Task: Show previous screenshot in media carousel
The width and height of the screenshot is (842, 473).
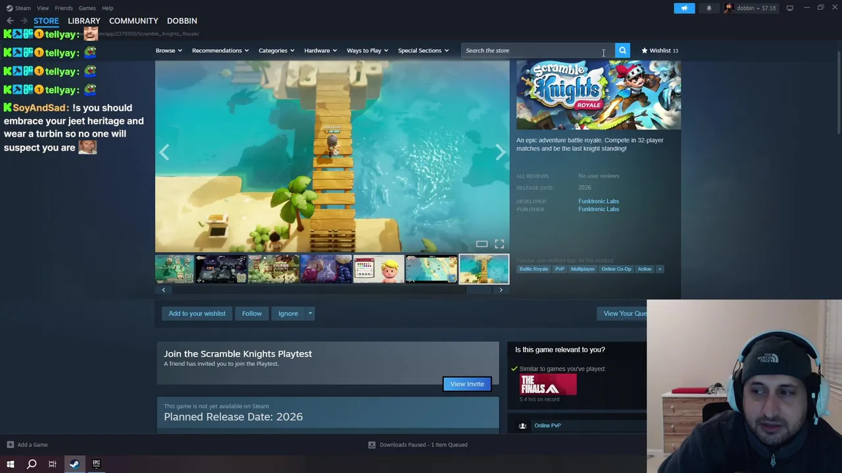Action: (164, 152)
